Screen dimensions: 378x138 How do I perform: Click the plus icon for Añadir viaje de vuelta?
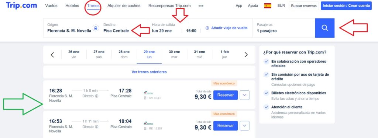[207, 28]
